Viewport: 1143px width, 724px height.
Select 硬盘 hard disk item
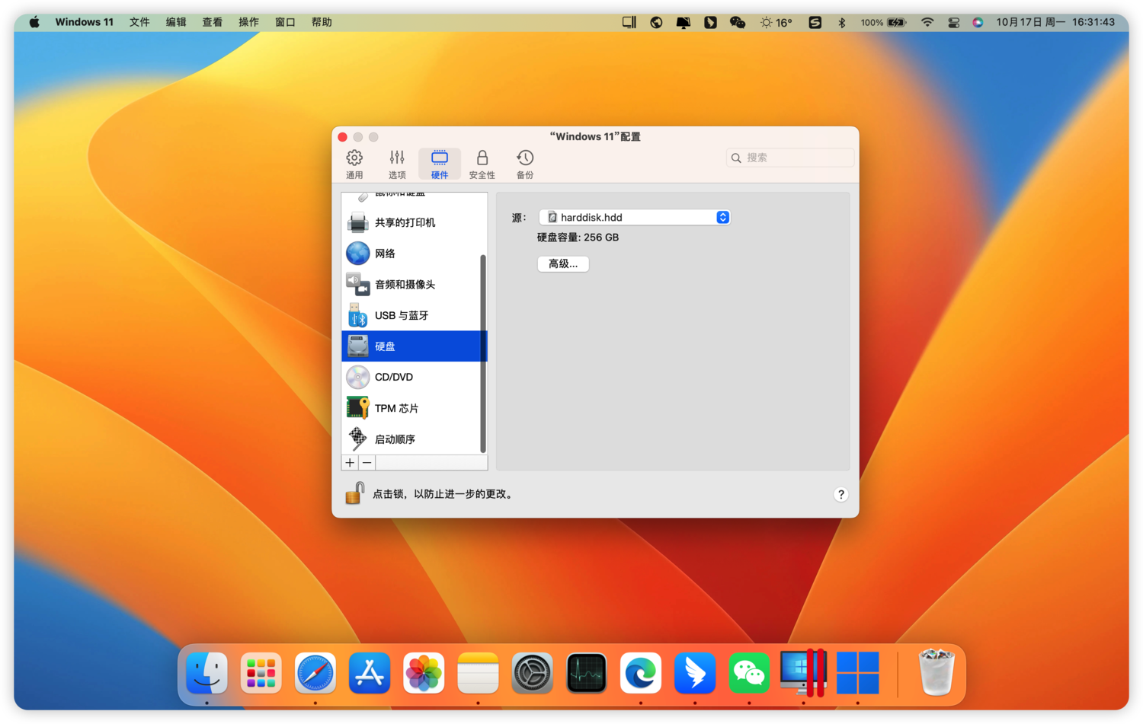point(414,346)
